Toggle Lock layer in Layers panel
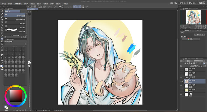The height and width of the screenshot is (112, 207). (x=192, y=63)
